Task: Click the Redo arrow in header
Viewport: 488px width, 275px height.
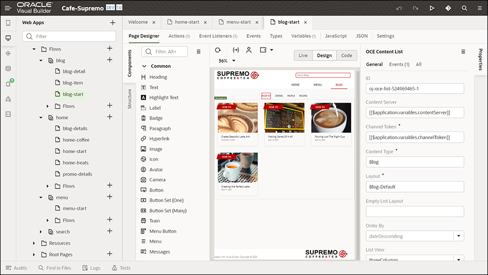Action: click(415, 8)
